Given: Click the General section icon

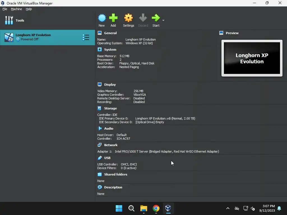Looking at the screenshot, I should 99,33.
